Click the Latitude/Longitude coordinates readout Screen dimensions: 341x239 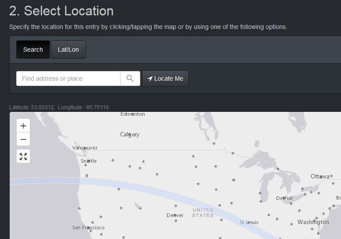[59, 107]
